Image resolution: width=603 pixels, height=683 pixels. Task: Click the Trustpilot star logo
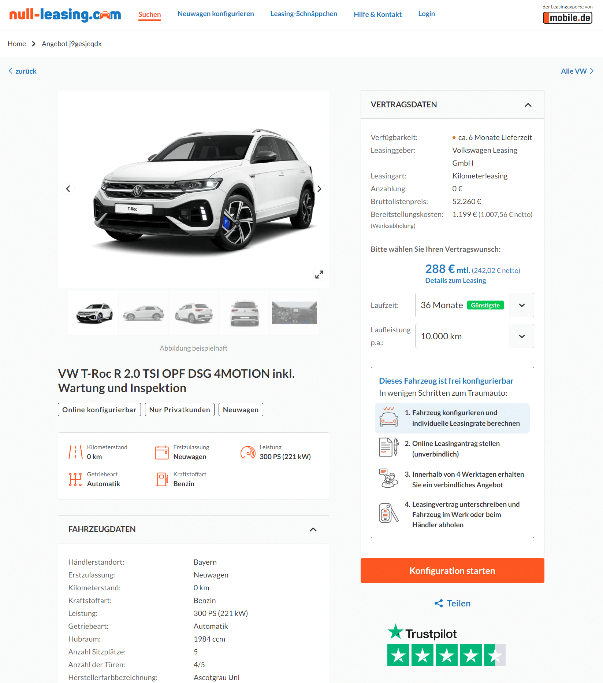click(x=395, y=632)
